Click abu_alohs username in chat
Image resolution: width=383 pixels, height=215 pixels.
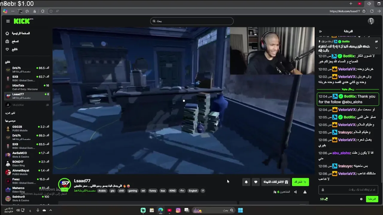tap(341, 153)
